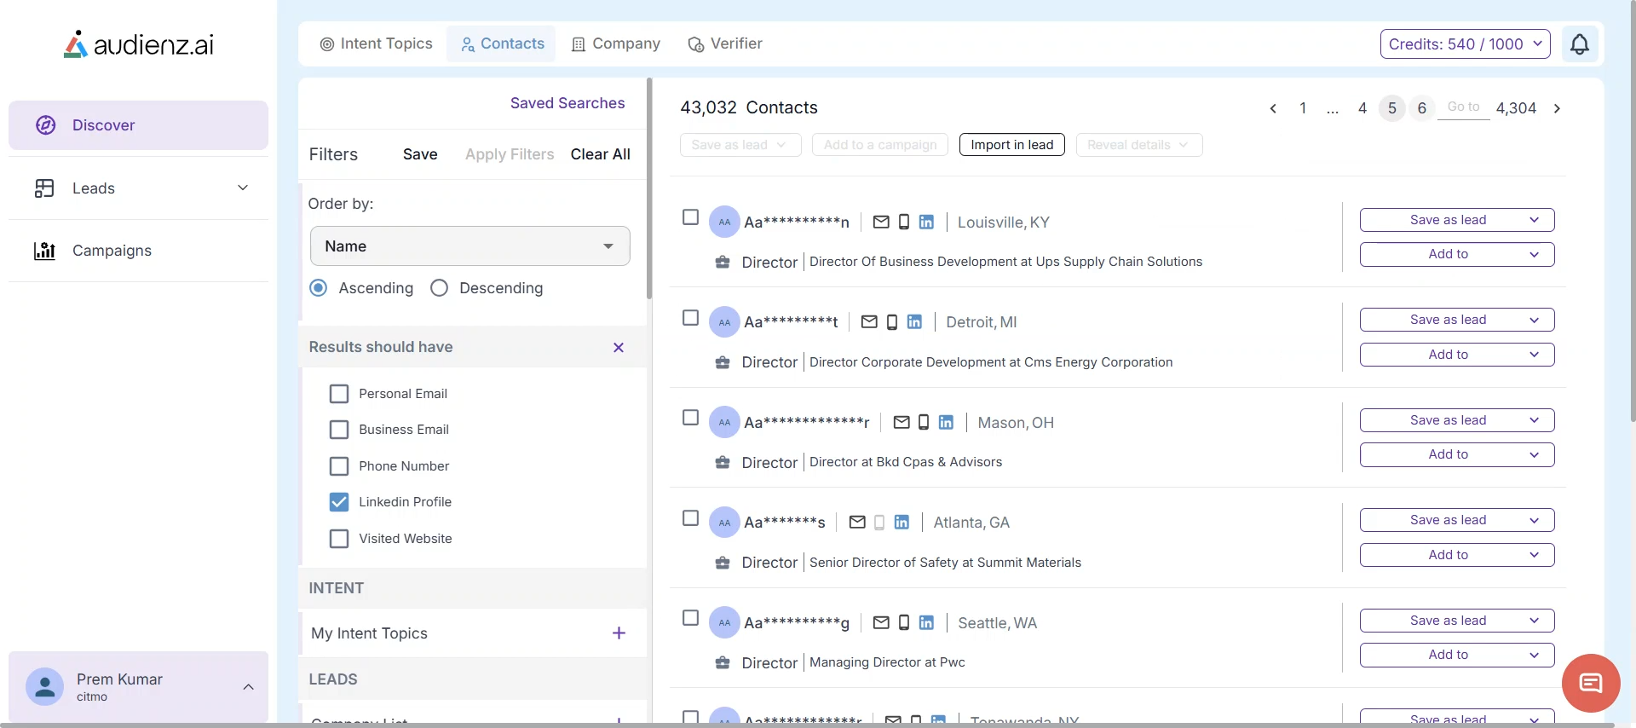Screen dimensions: 1636x728
Task: Click the phone icon for Louisville, KY contact
Action: tap(904, 222)
